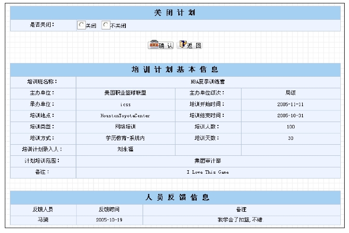Select the 关闭 radio button
Viewport: 349px width, 233px height.
click(x=81, y=25)
